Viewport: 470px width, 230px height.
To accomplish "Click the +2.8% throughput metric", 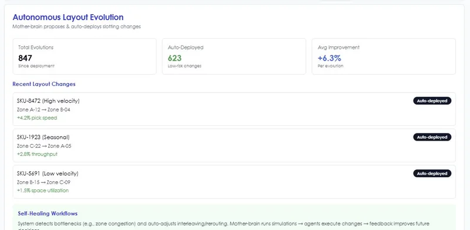I will point(37,154).
